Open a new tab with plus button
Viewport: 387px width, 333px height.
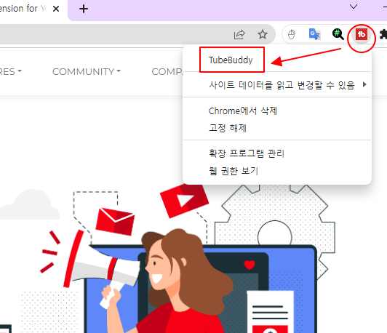click(84, 9)
